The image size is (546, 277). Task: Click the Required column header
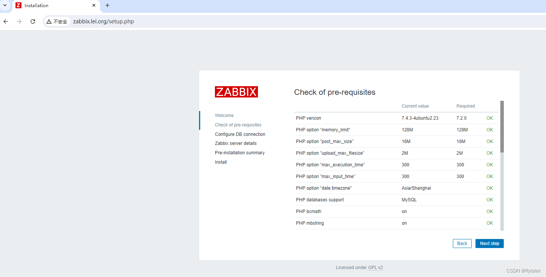pyautogui.click(x=466, y=106)
